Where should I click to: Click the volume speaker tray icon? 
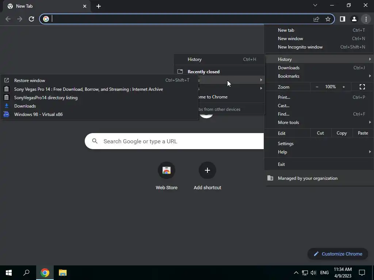pos(313,273)
